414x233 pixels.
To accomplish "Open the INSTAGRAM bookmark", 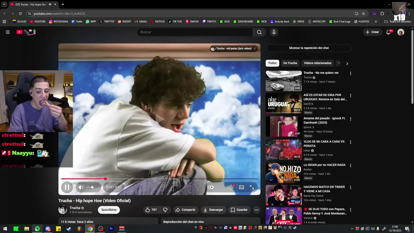I will (58, 22).
